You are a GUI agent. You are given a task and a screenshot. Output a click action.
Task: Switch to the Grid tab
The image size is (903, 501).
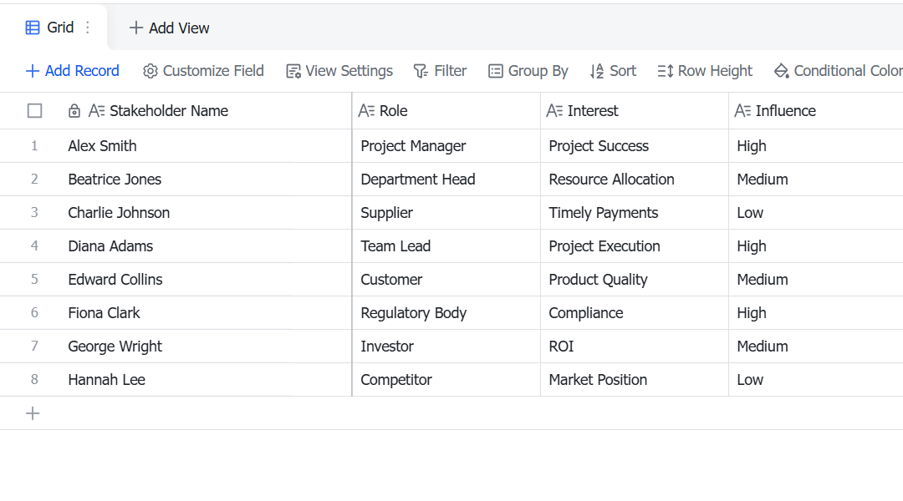click(54, 28)
